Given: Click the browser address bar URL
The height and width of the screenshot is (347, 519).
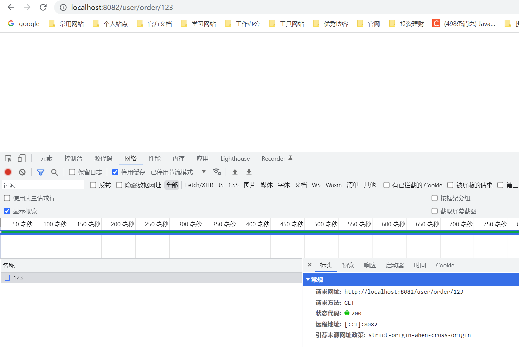Looking at the screenshot, I should click(x=122, y=7).
